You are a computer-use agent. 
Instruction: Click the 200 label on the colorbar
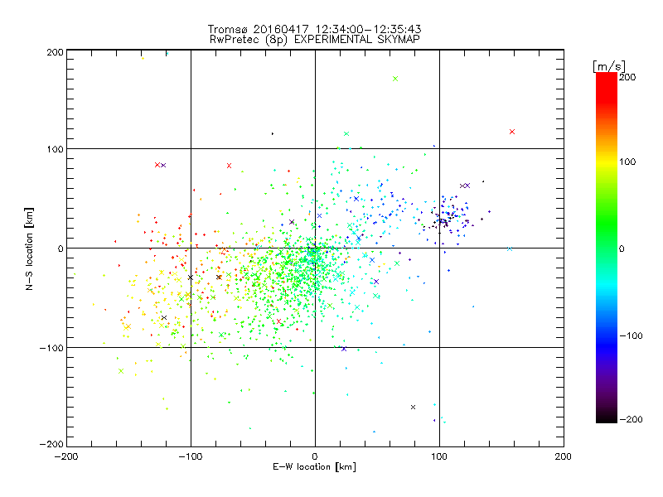[627, 77]
